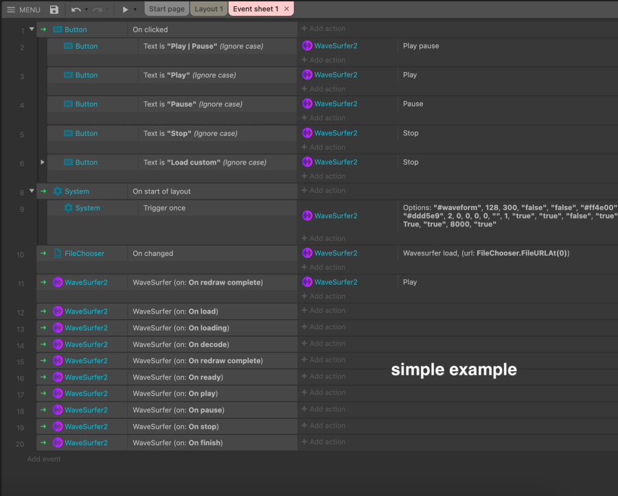The height and width of the screenshot is (496, 618).
Task: Add action under Load custom event 6
Action: pyautogui.click(x=323, y=176)
